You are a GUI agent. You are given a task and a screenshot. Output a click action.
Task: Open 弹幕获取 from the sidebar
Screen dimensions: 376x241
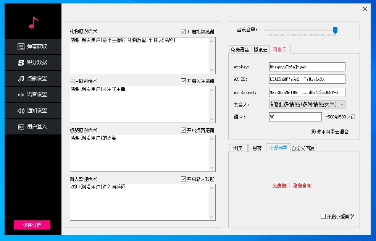[33, 47]
